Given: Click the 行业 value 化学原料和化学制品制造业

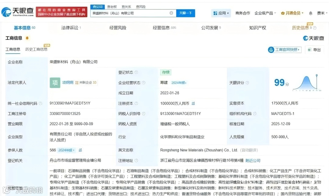Looking at the screenshot, I should 182,137.
